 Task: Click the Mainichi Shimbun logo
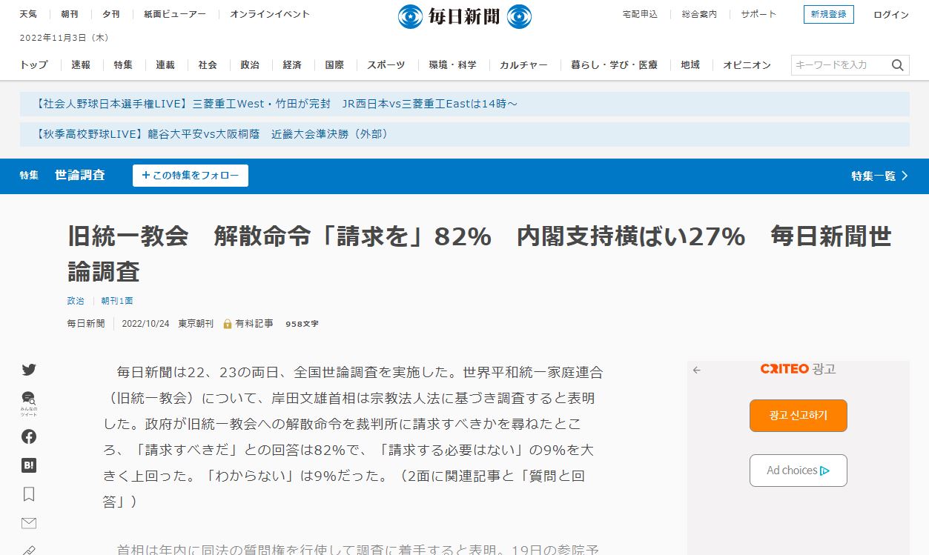(464, 16)
